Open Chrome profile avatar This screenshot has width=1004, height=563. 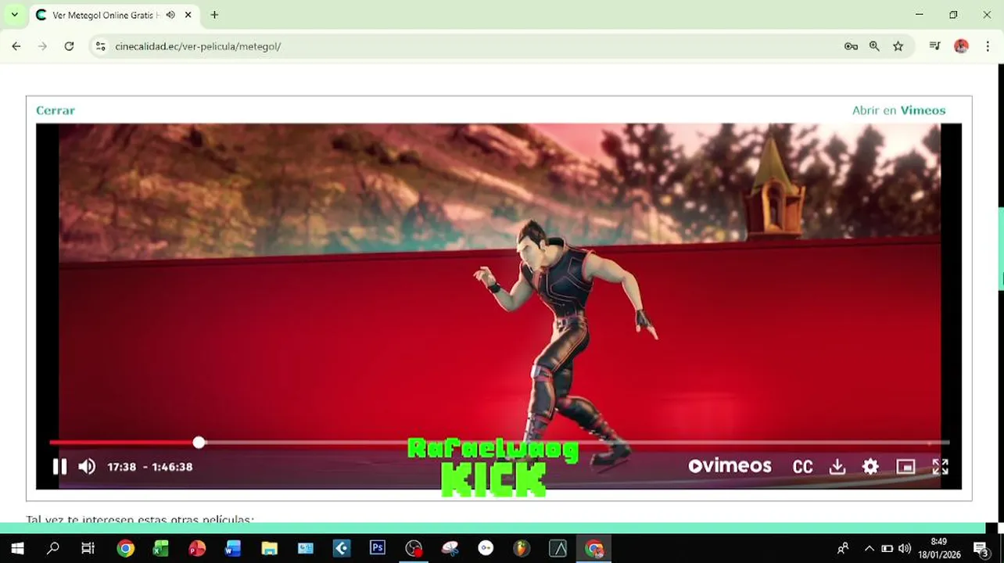(x=962, y=46)
